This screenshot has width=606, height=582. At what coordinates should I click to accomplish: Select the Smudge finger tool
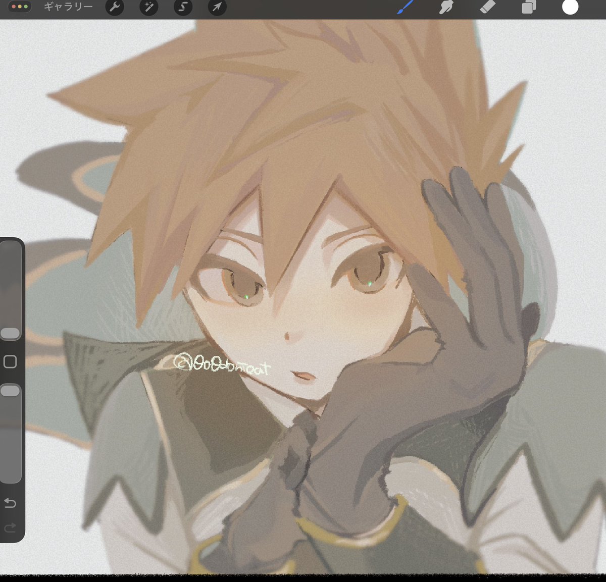445,7
